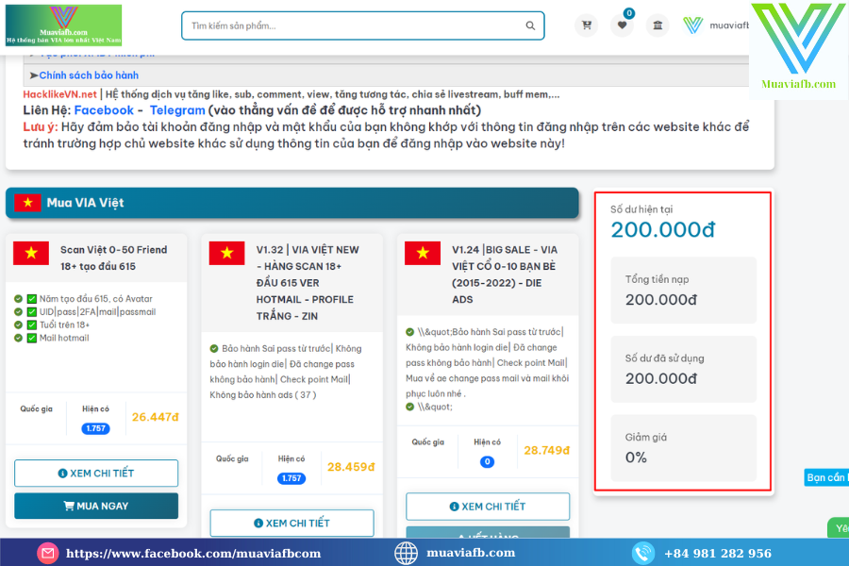Click the flag on V1.24 BIG SALE card
The height and width of the screenshot is (566, 849).
[x=423, y=253]
